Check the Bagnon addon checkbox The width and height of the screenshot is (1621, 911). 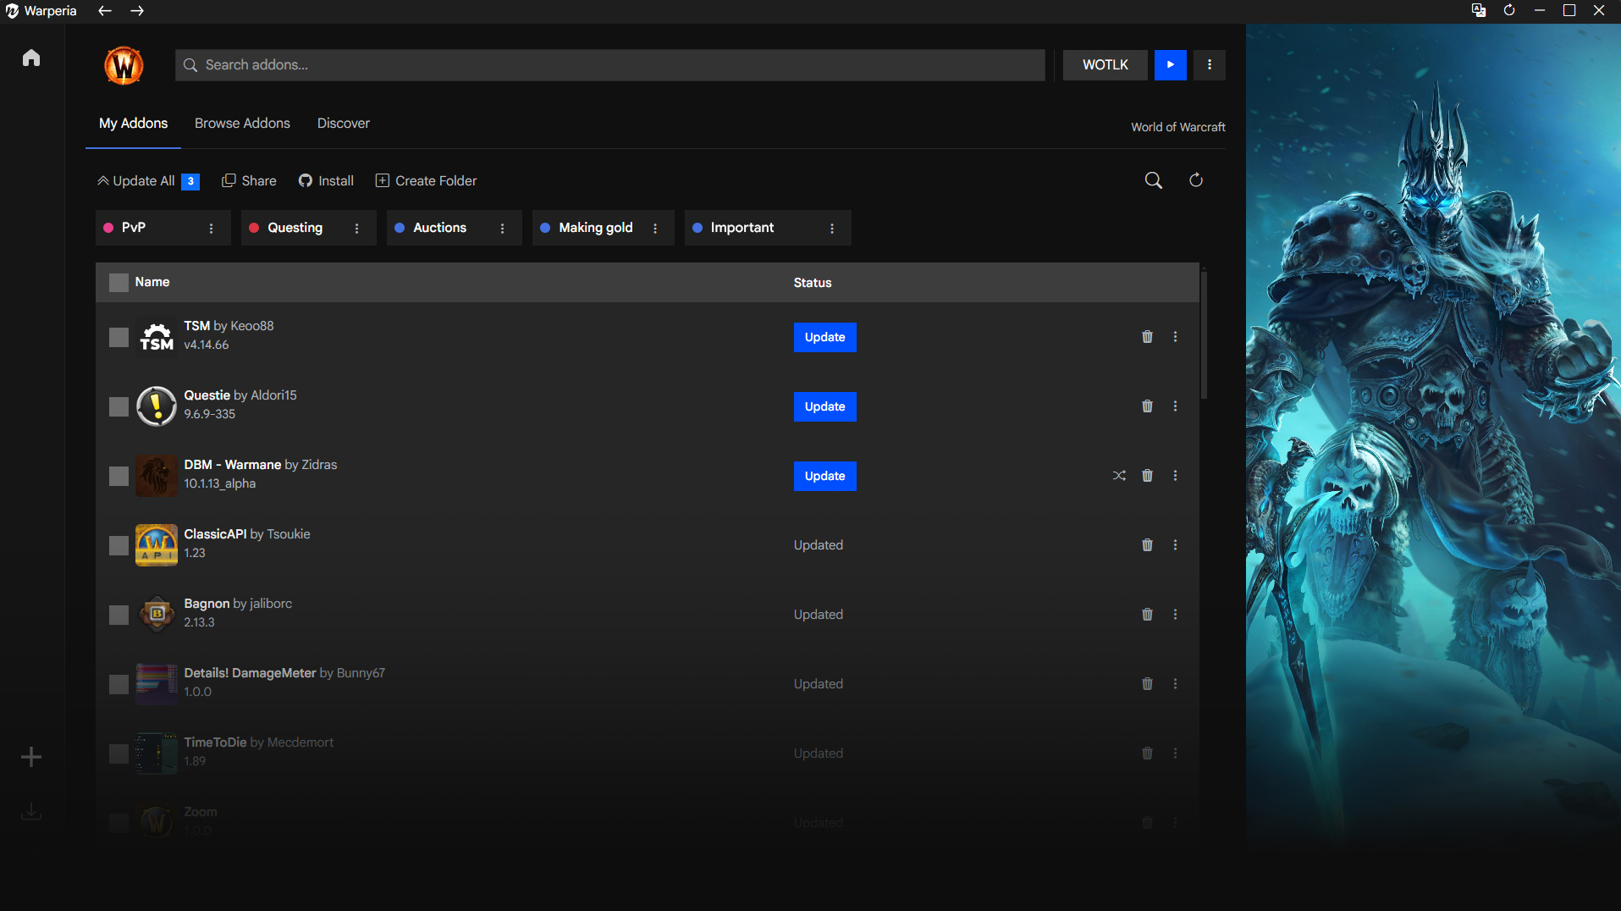coord(119,616)
